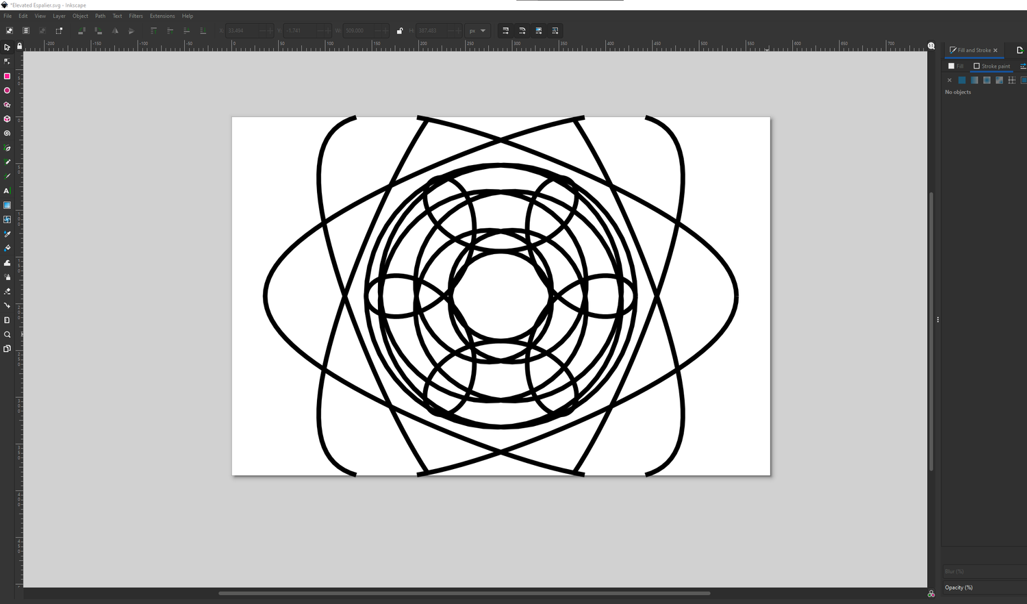Image resolution: width=1027 pixels, height=604 pixels.
Task: Toggle the guides lock at ruler corner
Action: click(x=19, y=47)
